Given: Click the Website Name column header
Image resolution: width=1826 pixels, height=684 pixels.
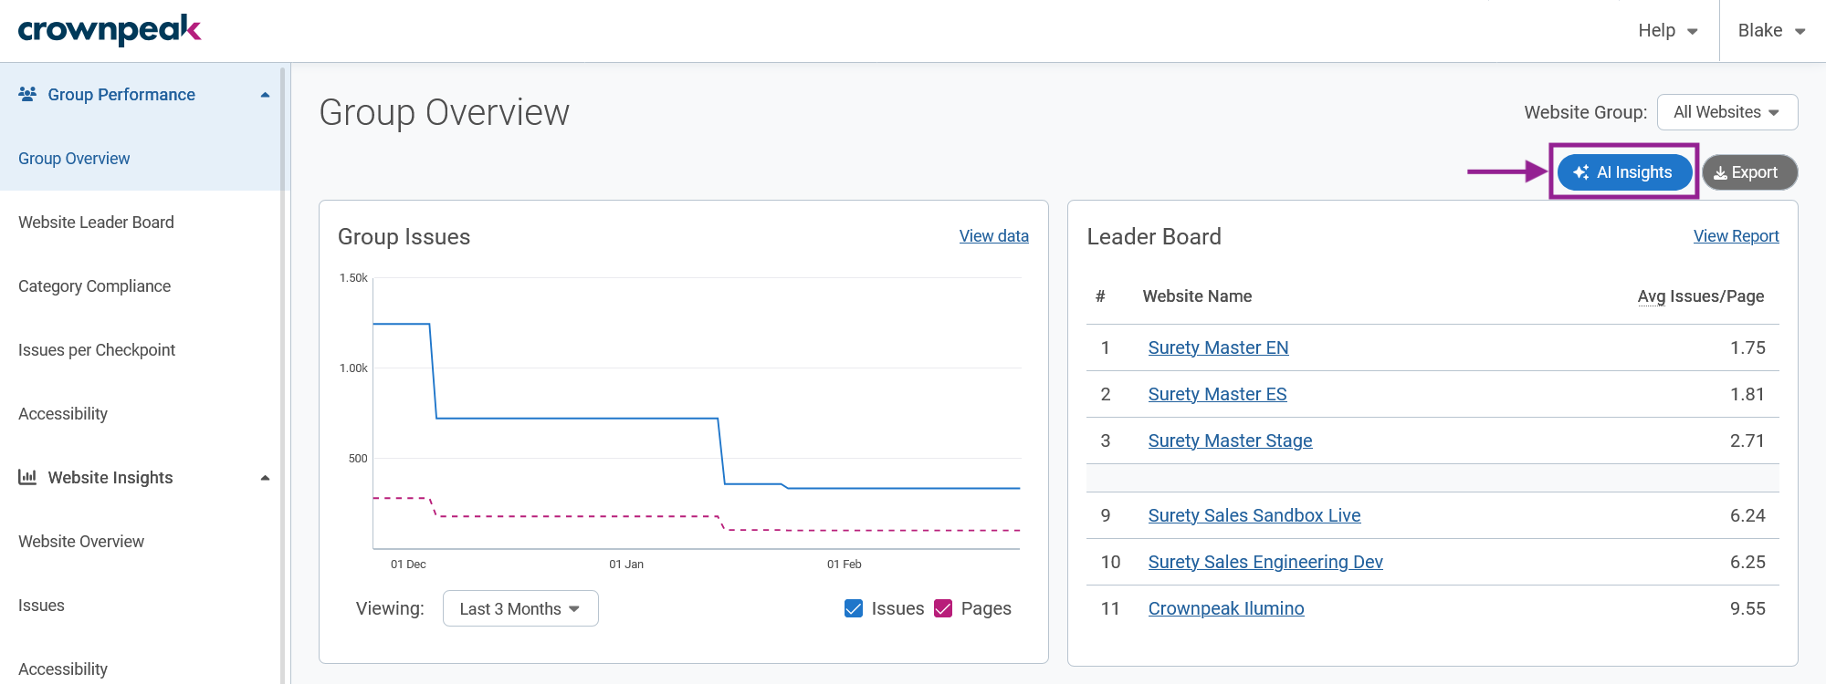Looking at the screenshot, I should click(1197, 296).
